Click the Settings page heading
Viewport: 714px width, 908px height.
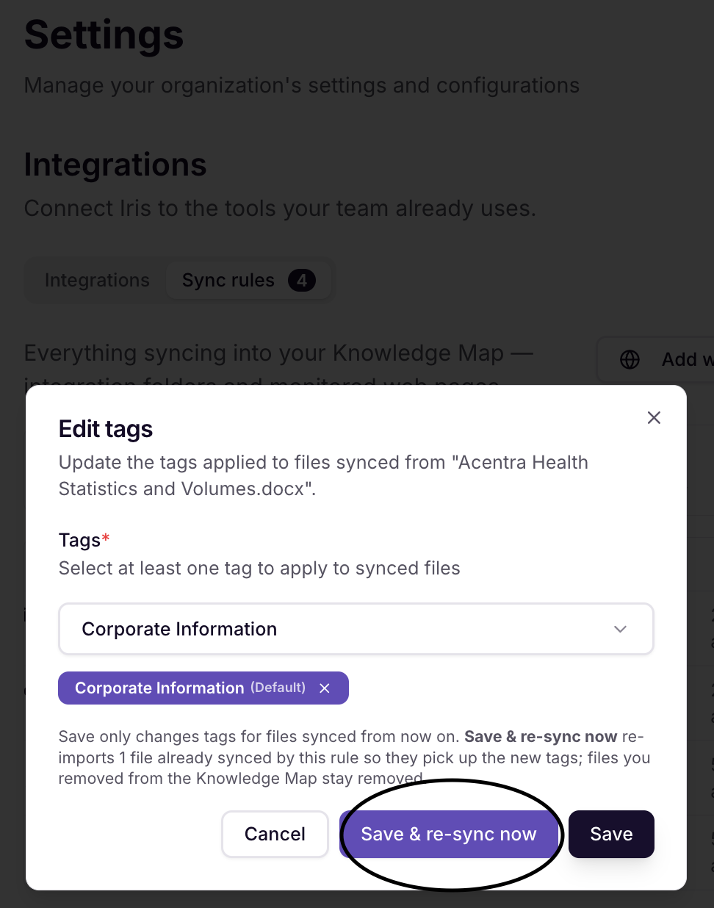coord(104,35)
